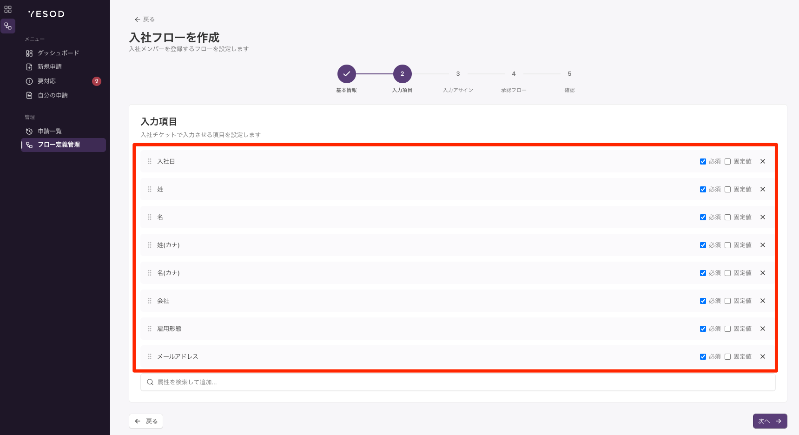
Task: Jump to completed 基本情報 step circle
Action: coord(347,74)
